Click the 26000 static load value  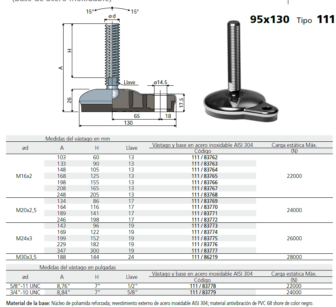click(294, 238)
